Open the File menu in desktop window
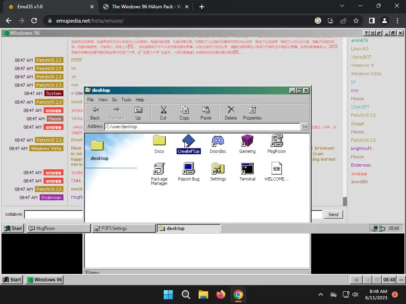This screenshot has height=304, width=406. click(90, 100)
